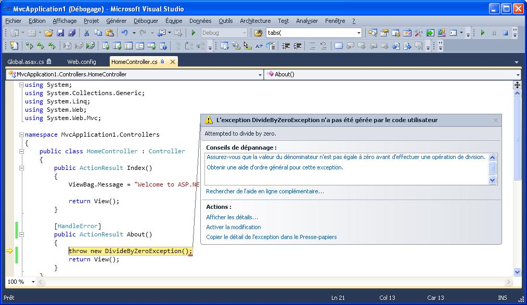The image size is (527, 305).
Task: Click the split-editor handle above the vertical scrollbar
Action: pyautogui.click(x=517, y=85)
